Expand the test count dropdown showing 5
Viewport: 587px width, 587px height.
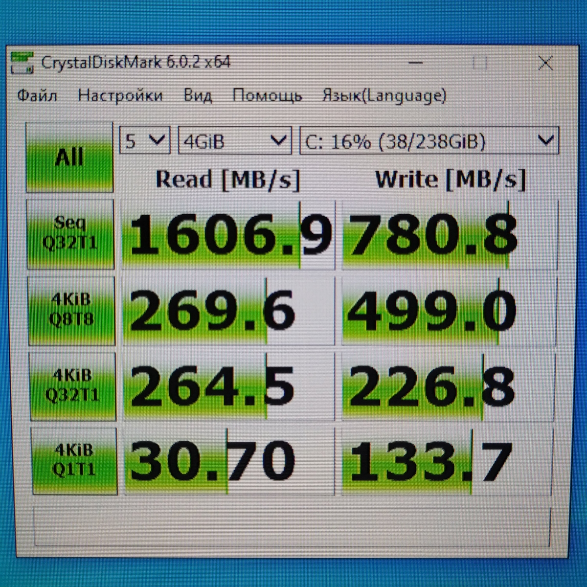[145, 141]
